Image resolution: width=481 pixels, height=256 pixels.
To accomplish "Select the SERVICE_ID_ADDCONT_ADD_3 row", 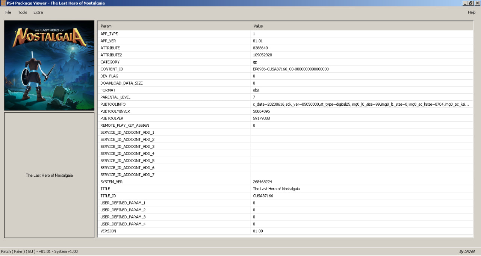I will point(286,147).
